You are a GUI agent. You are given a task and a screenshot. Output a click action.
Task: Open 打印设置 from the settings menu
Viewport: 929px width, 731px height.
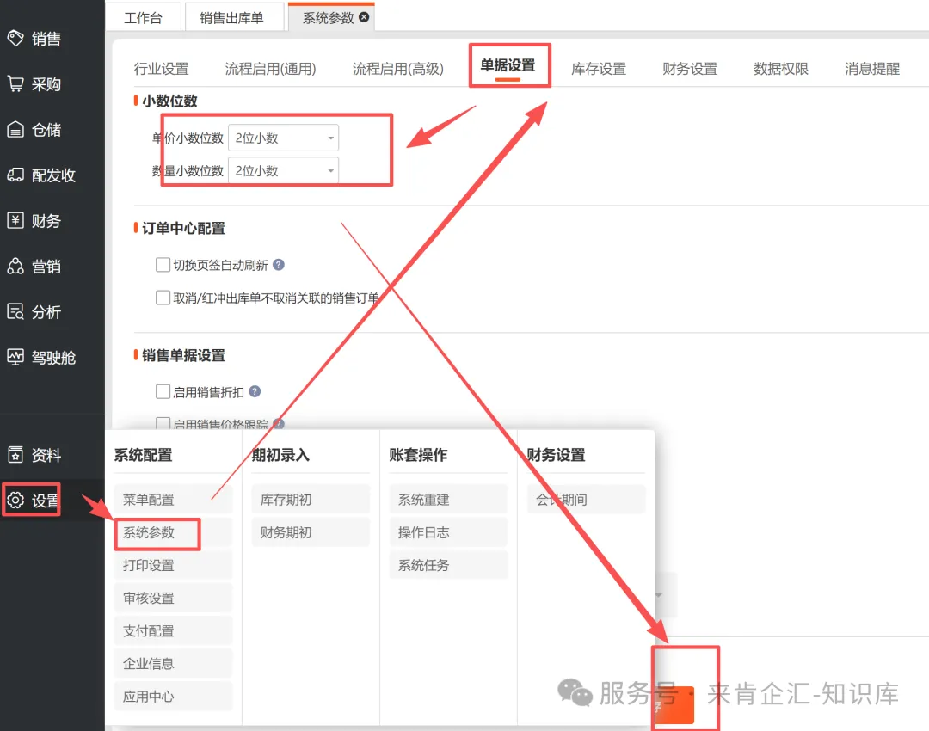click(x=149, y=566)
